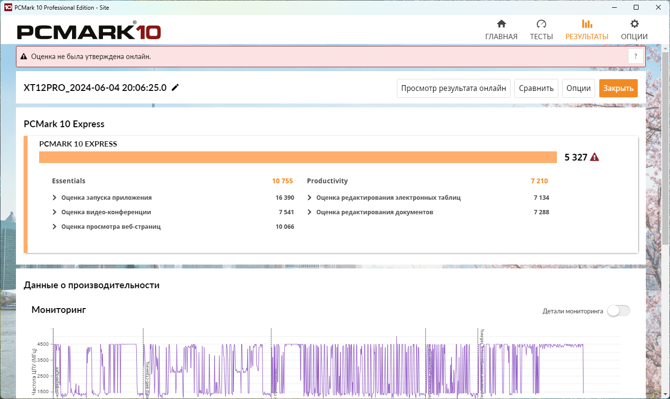Click Просмотр результата онлайн button
Viewport: 670px width, 399px height.
453,89
